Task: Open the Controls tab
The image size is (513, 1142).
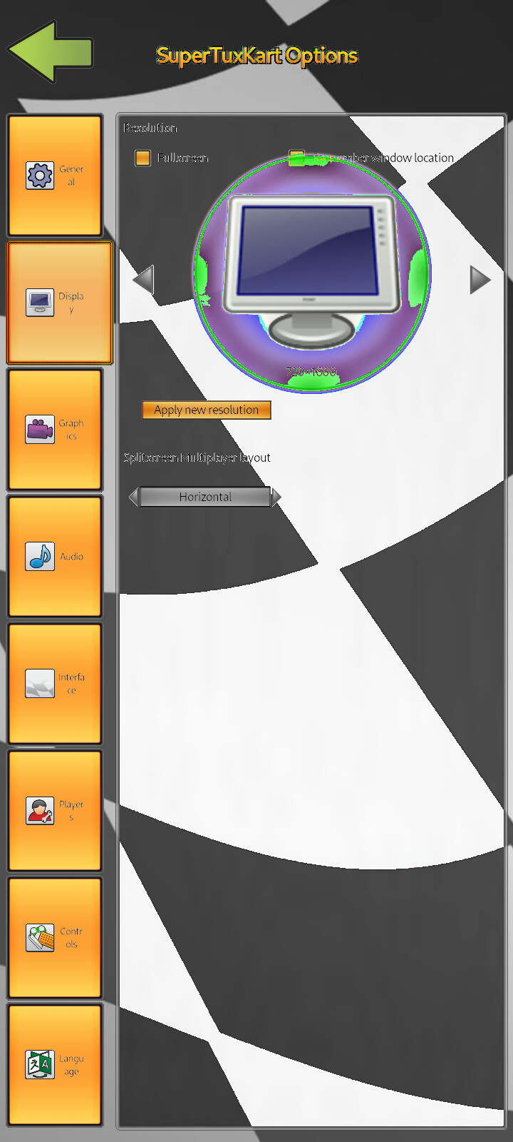Action: pos(55,938)
